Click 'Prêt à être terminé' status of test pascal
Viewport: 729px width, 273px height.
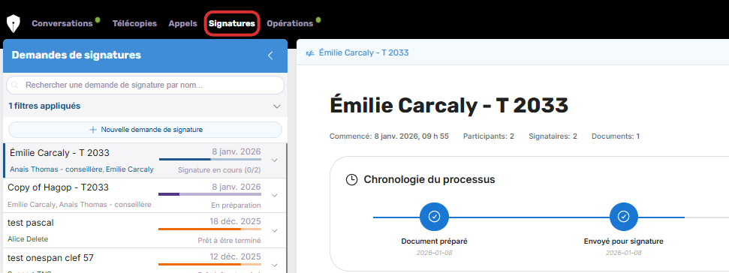pos(229,241)
